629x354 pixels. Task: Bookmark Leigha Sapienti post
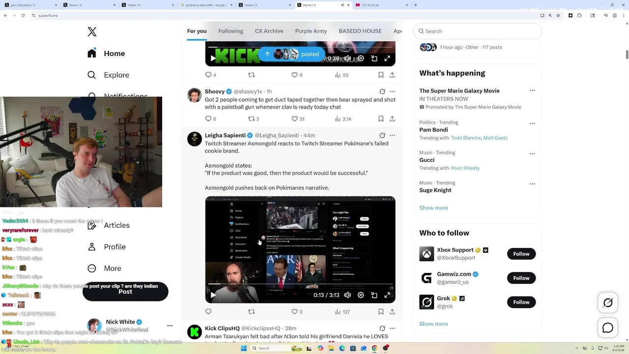point(381,311)
